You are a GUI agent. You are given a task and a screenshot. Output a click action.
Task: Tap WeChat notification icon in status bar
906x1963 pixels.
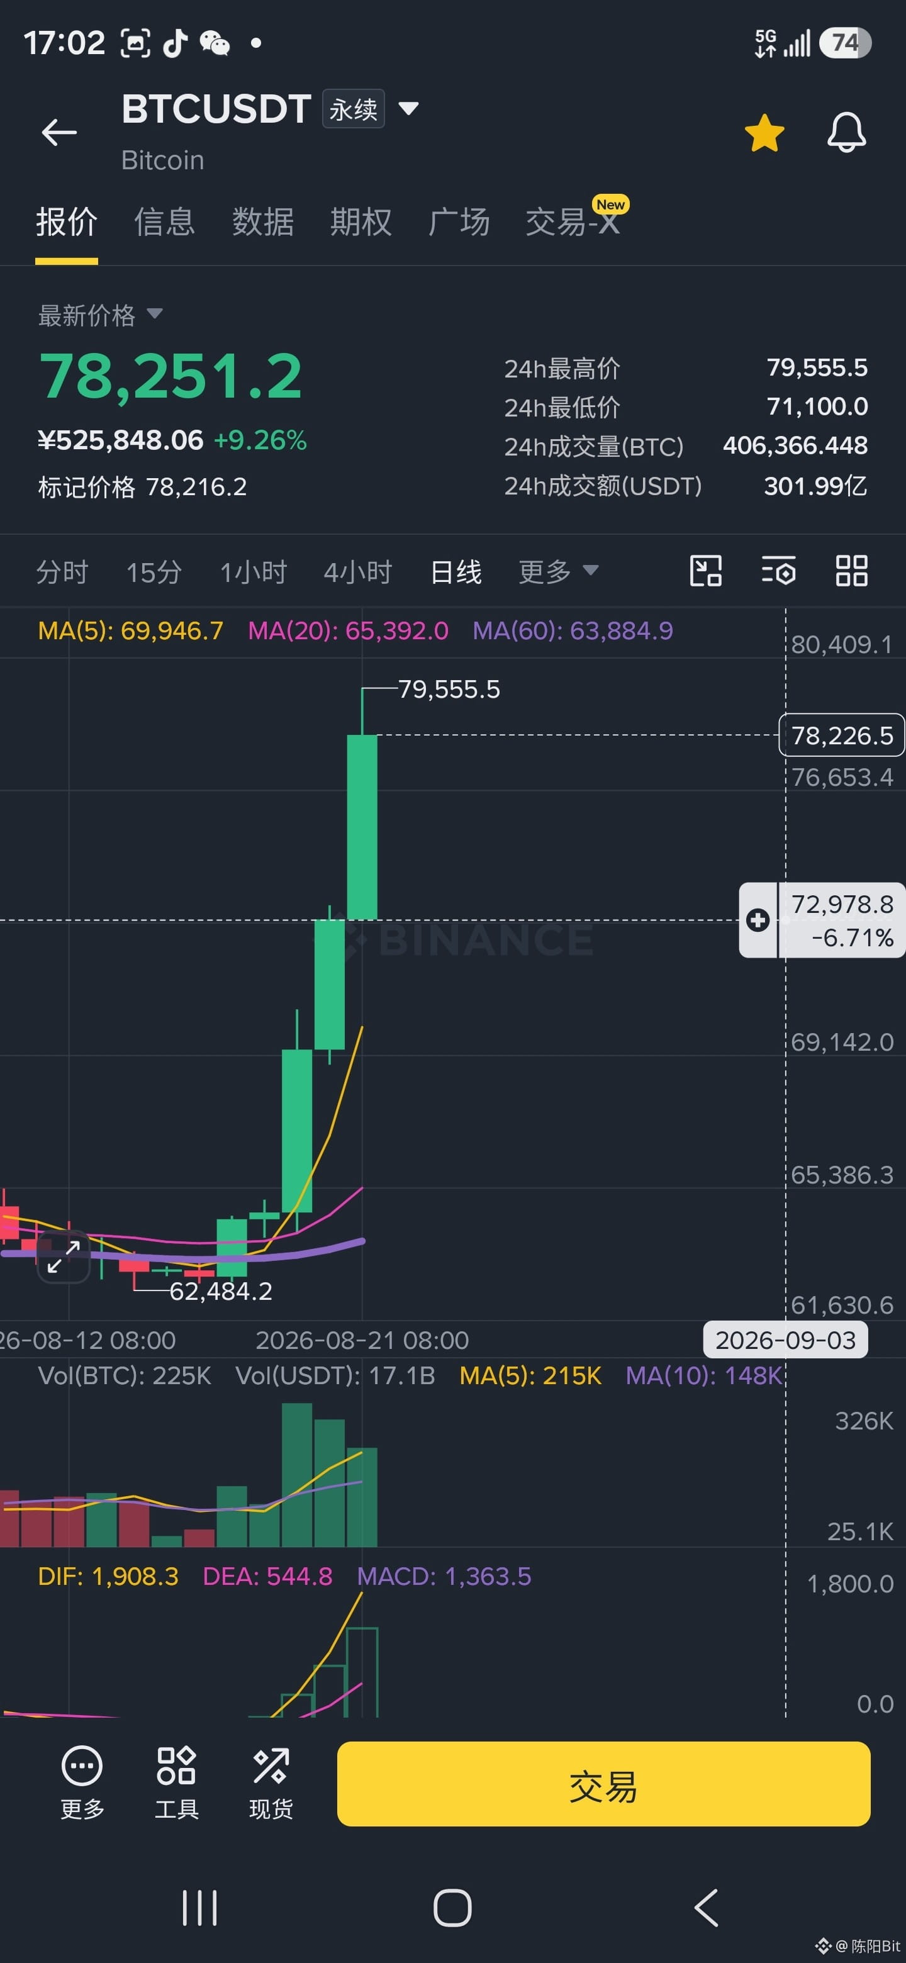click(x=215, y=43)
